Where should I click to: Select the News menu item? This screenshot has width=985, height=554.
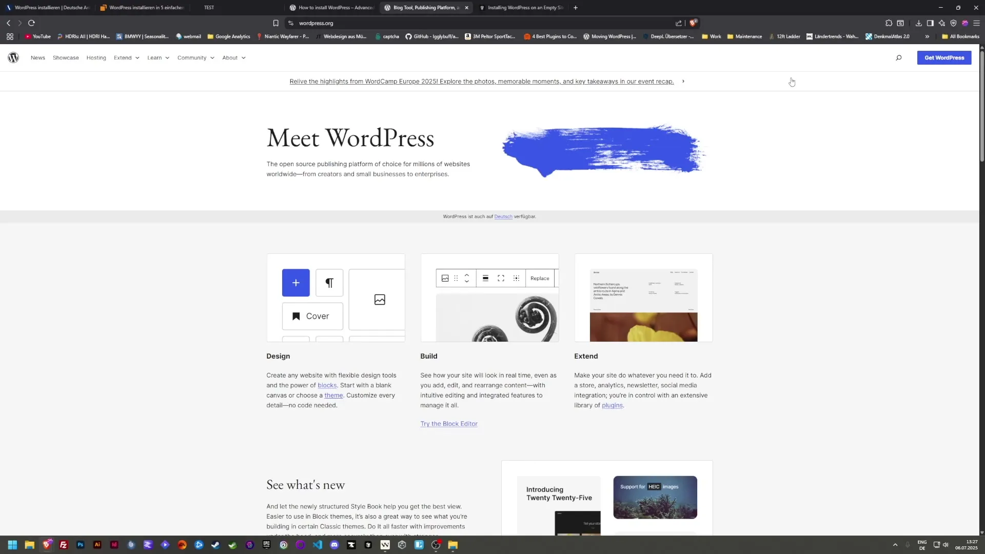(37, 57)
